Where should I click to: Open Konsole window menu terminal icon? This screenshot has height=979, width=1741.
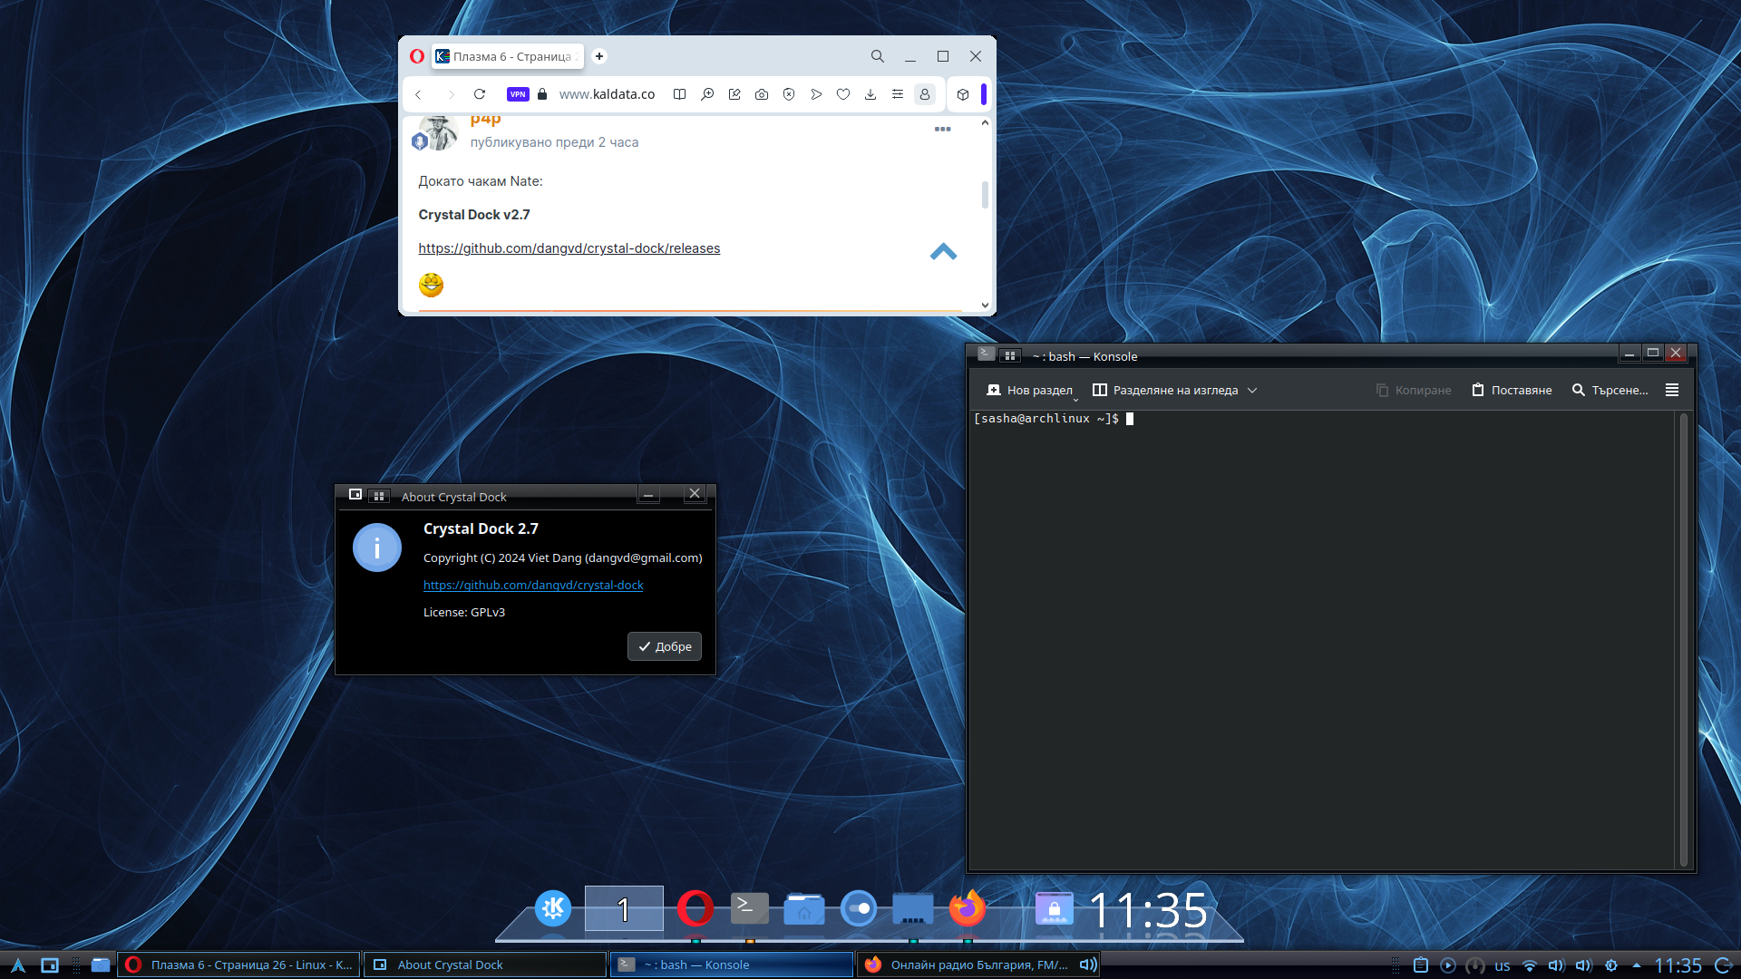[x=987, y=354]
